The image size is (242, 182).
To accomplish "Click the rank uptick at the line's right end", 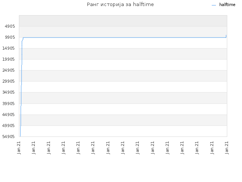I will 226,36.
